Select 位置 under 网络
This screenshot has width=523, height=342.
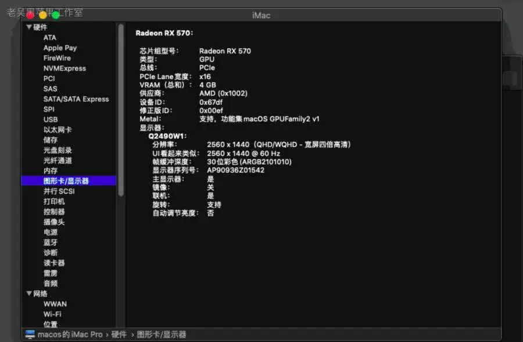(x=51, y=325)
